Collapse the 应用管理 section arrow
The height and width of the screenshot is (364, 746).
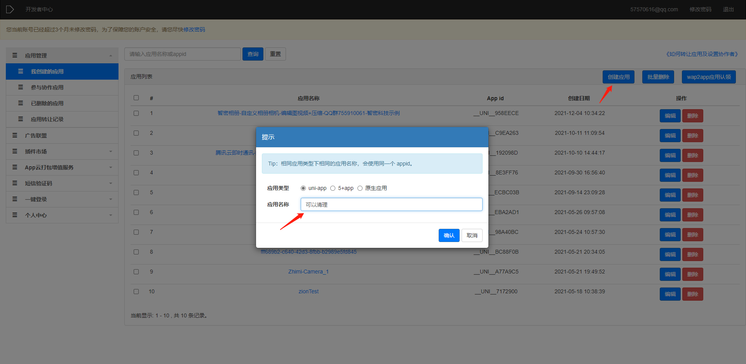(x=111, y=56)
